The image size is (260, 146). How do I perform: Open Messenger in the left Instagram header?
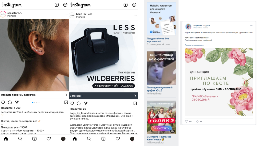click(65, 5)
